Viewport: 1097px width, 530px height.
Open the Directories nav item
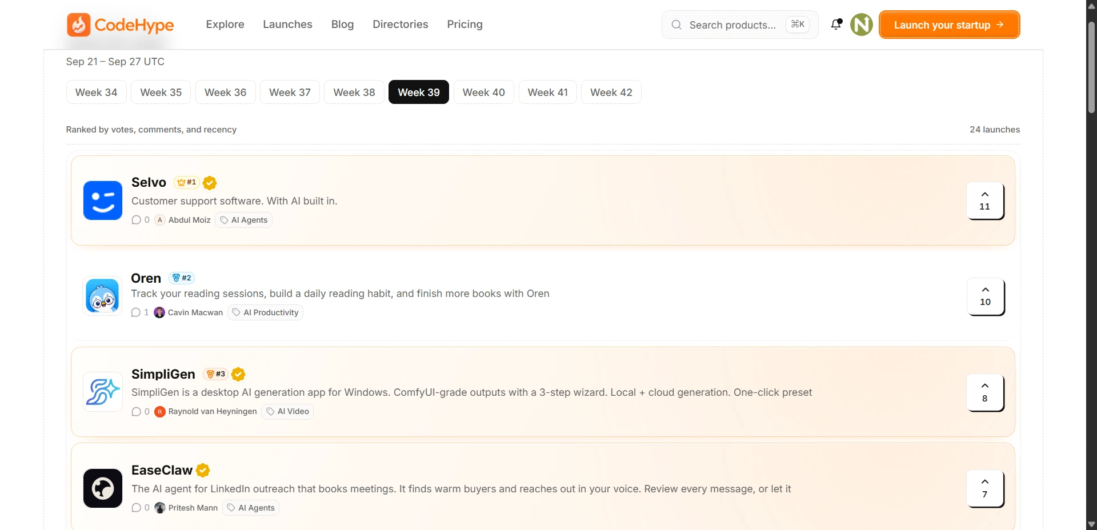point(401,25)
